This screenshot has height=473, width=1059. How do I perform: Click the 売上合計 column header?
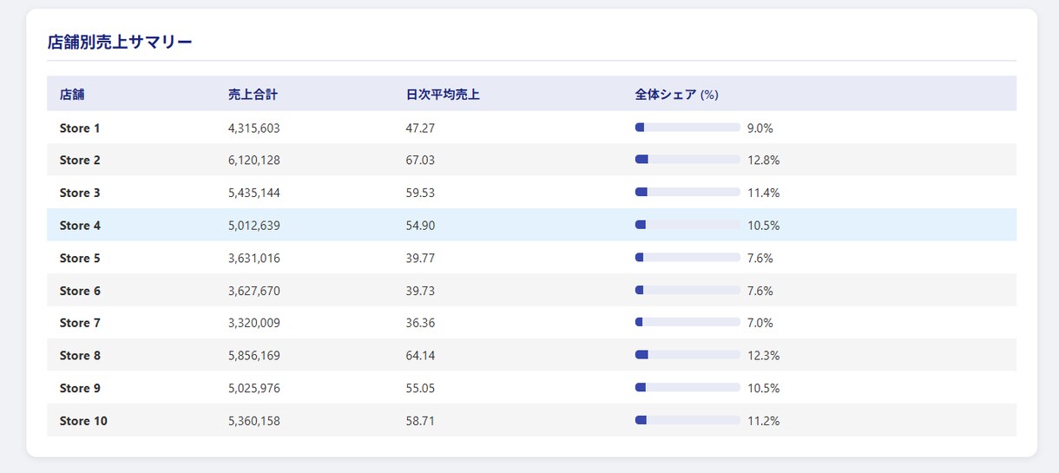(x=253, y=95)
